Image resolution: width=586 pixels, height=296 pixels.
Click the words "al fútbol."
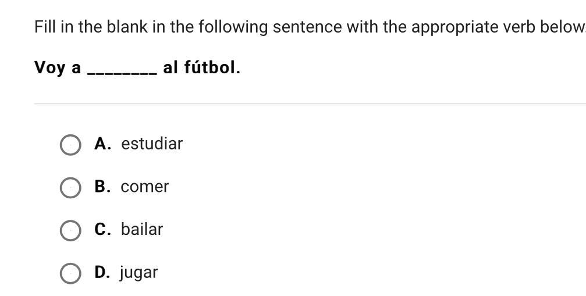click(201, 67)
